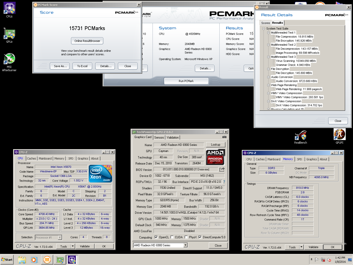Switch to the Validation tab in GPU-Z
This screenshot has height=265, width=353.
pos(173,138)
